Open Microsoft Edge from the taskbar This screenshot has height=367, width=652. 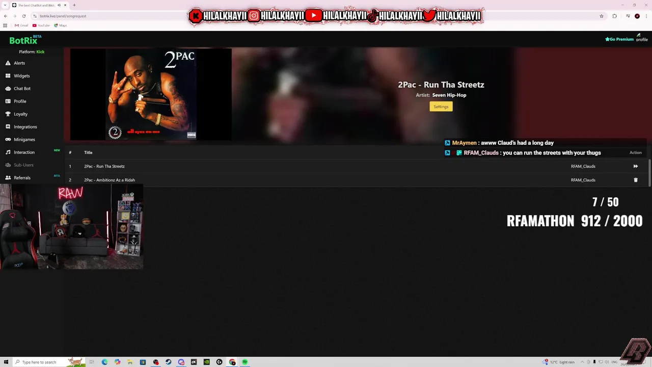click(104, 362)
